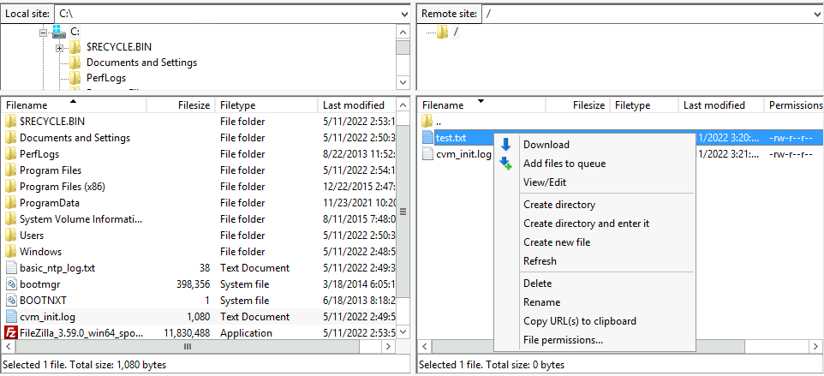Screen dimensions: 824x376
Task: Open the Local site path dropdown
Action: [404, 15]
